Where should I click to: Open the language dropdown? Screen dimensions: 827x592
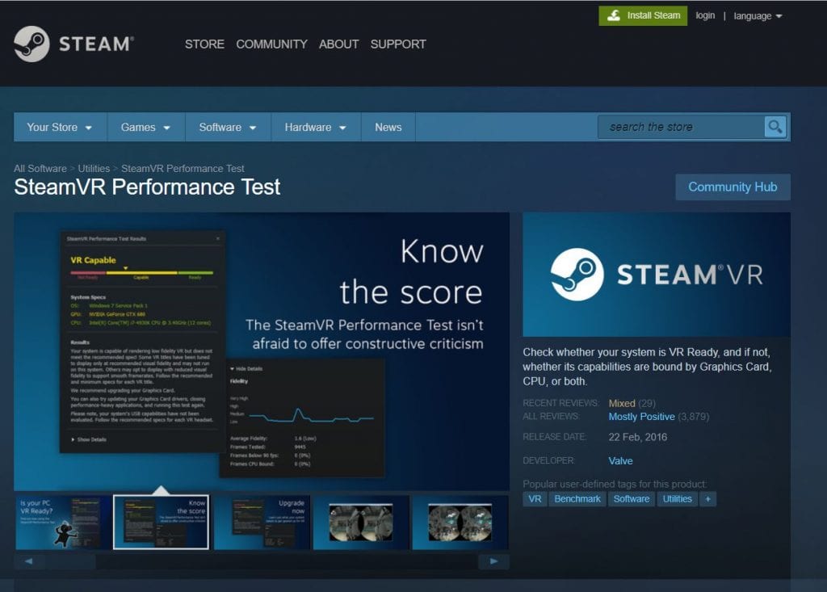point(758,16)
